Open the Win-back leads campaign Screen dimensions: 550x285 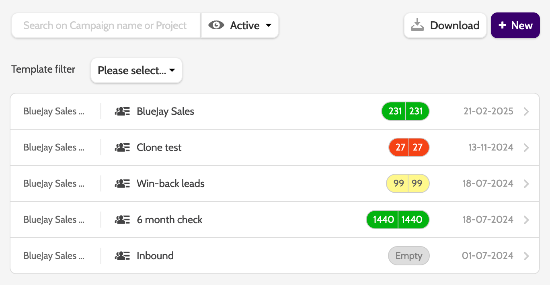pyautogui.click(x=170, y=184)
